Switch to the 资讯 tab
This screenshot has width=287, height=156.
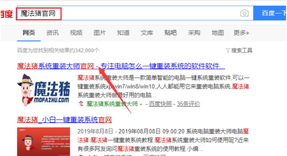coord(52,33)
